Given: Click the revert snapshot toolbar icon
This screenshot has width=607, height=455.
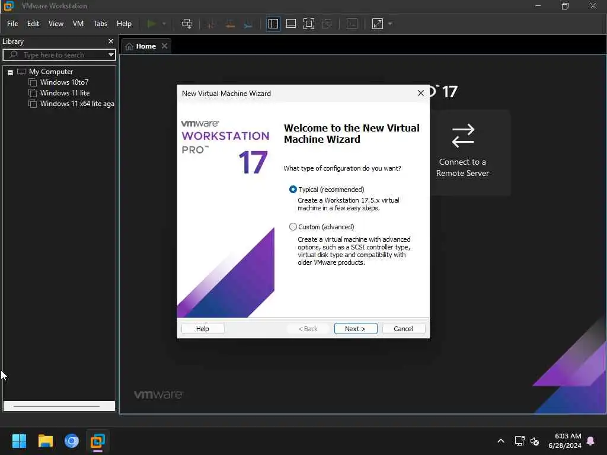Looking at the screenshot, I should point(230,24).
